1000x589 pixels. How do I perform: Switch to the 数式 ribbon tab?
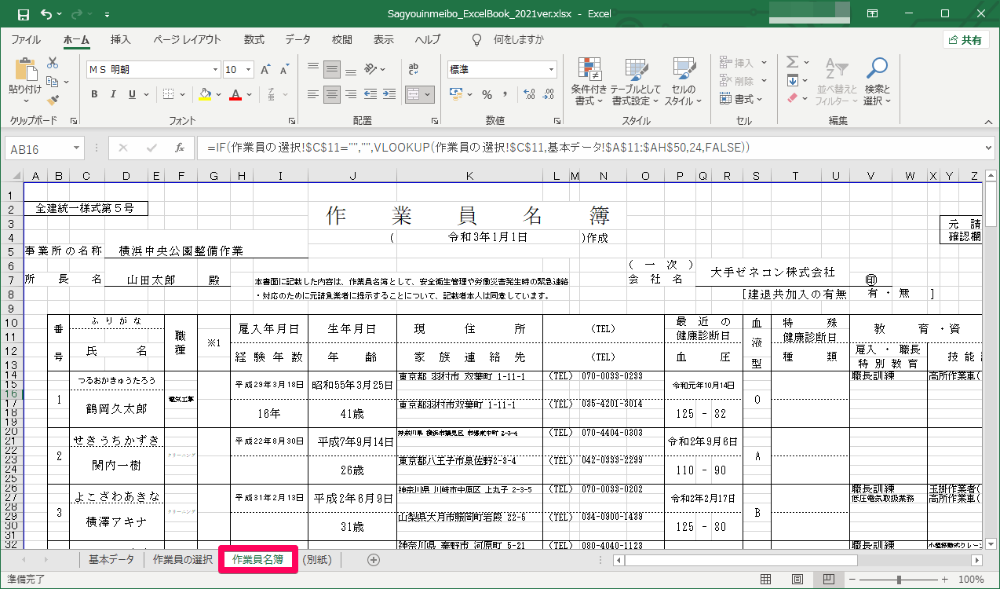point(254,39)
